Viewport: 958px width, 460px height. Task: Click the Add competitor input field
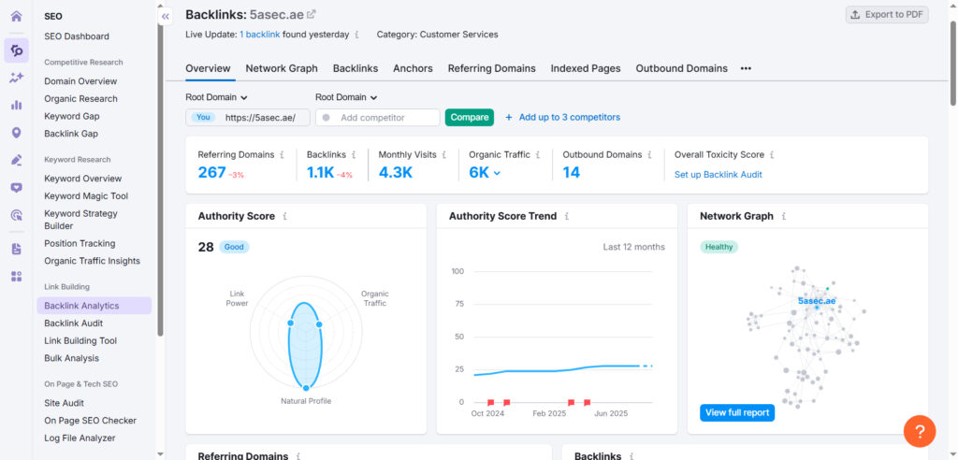378,117
